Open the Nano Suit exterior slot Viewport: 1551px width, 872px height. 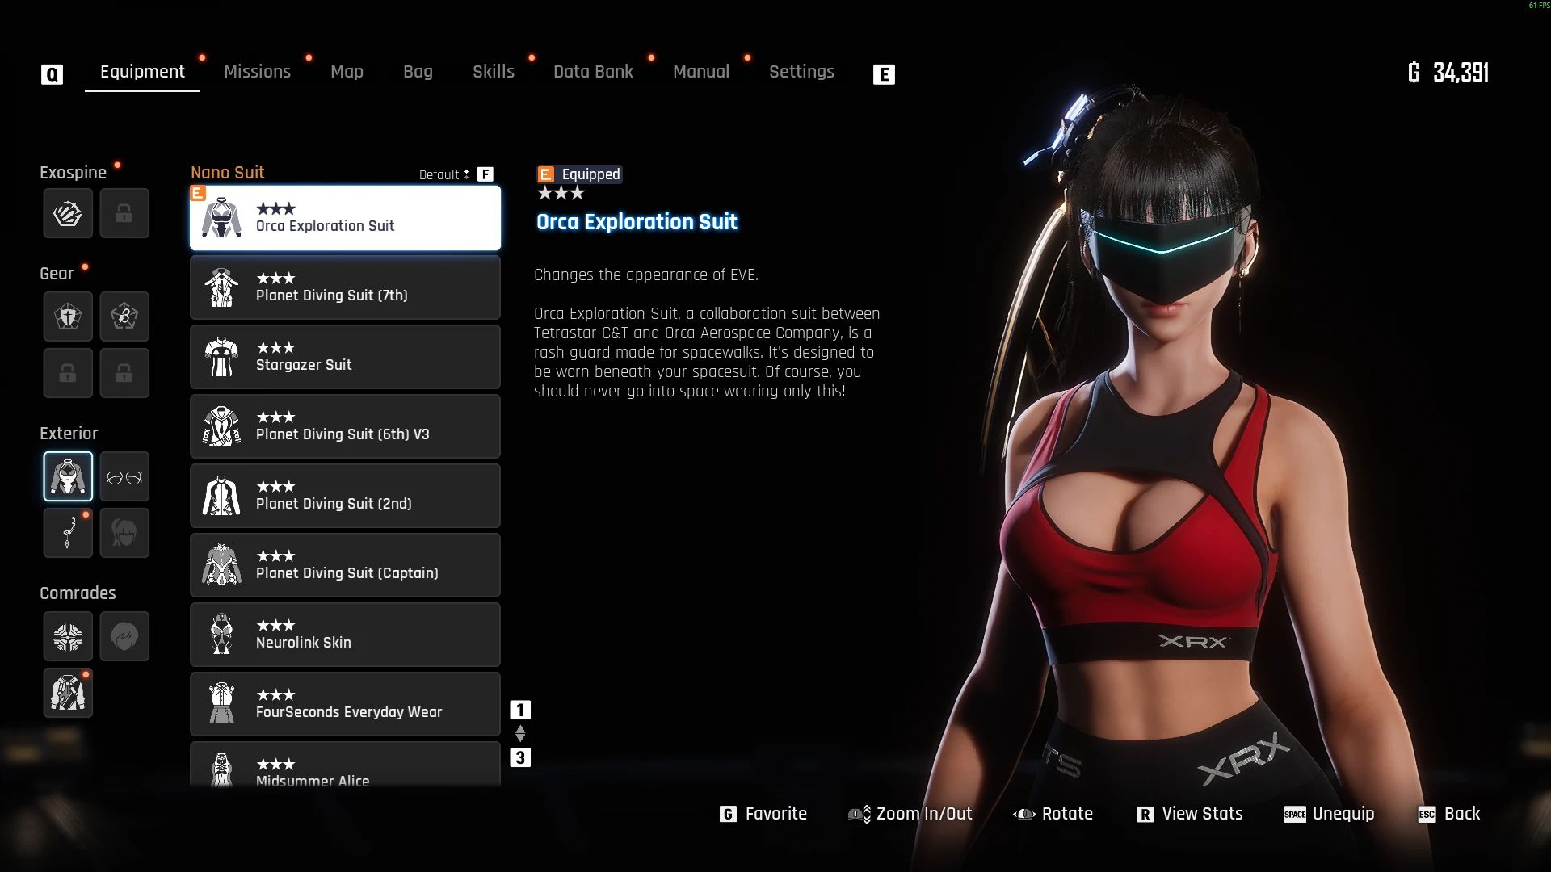click(x=68, y=476)
